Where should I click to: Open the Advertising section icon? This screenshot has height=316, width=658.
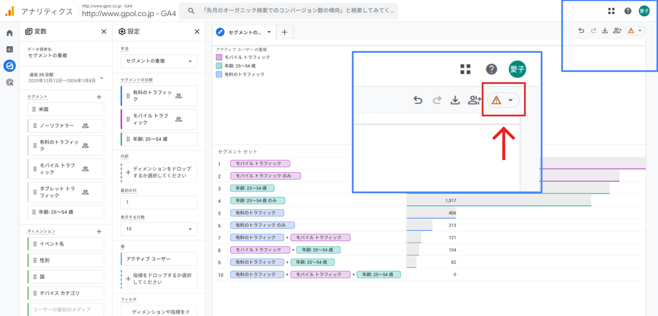(9, 82)
